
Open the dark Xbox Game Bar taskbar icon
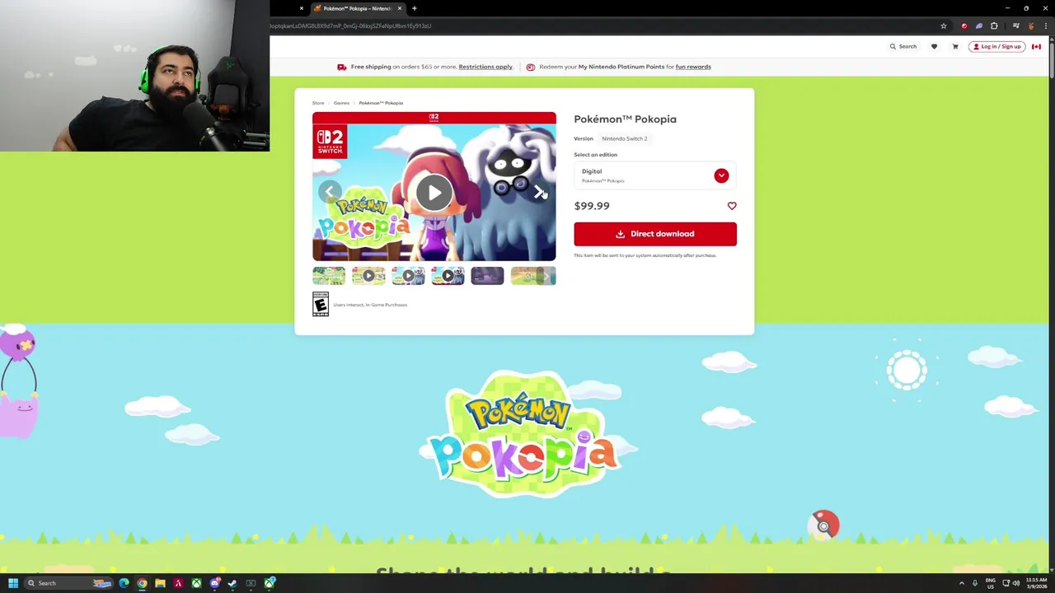pos(251,583)
